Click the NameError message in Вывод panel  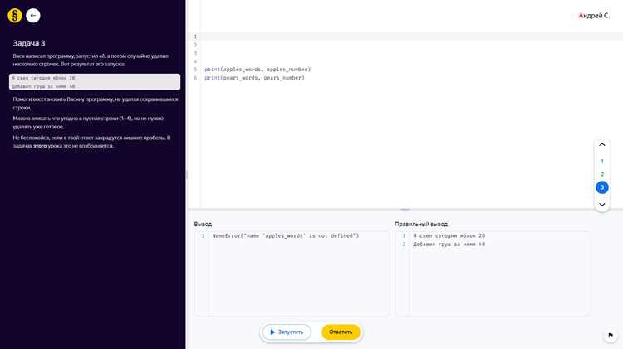[286, 236]
